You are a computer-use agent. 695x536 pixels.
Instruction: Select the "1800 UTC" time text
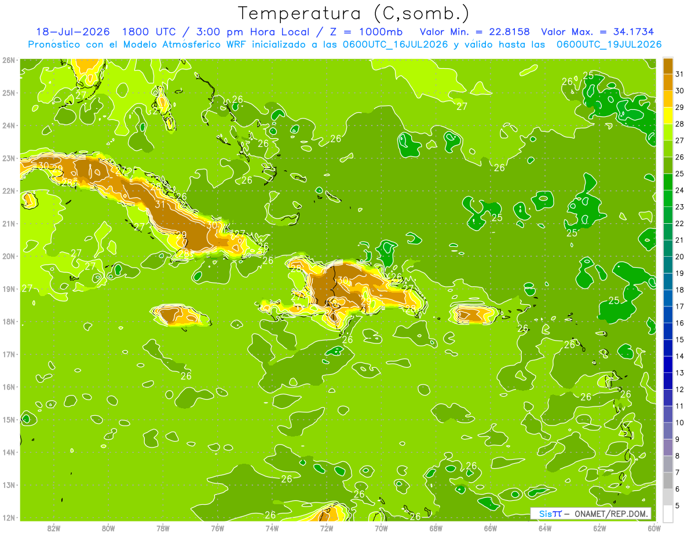tap(151, 32)
